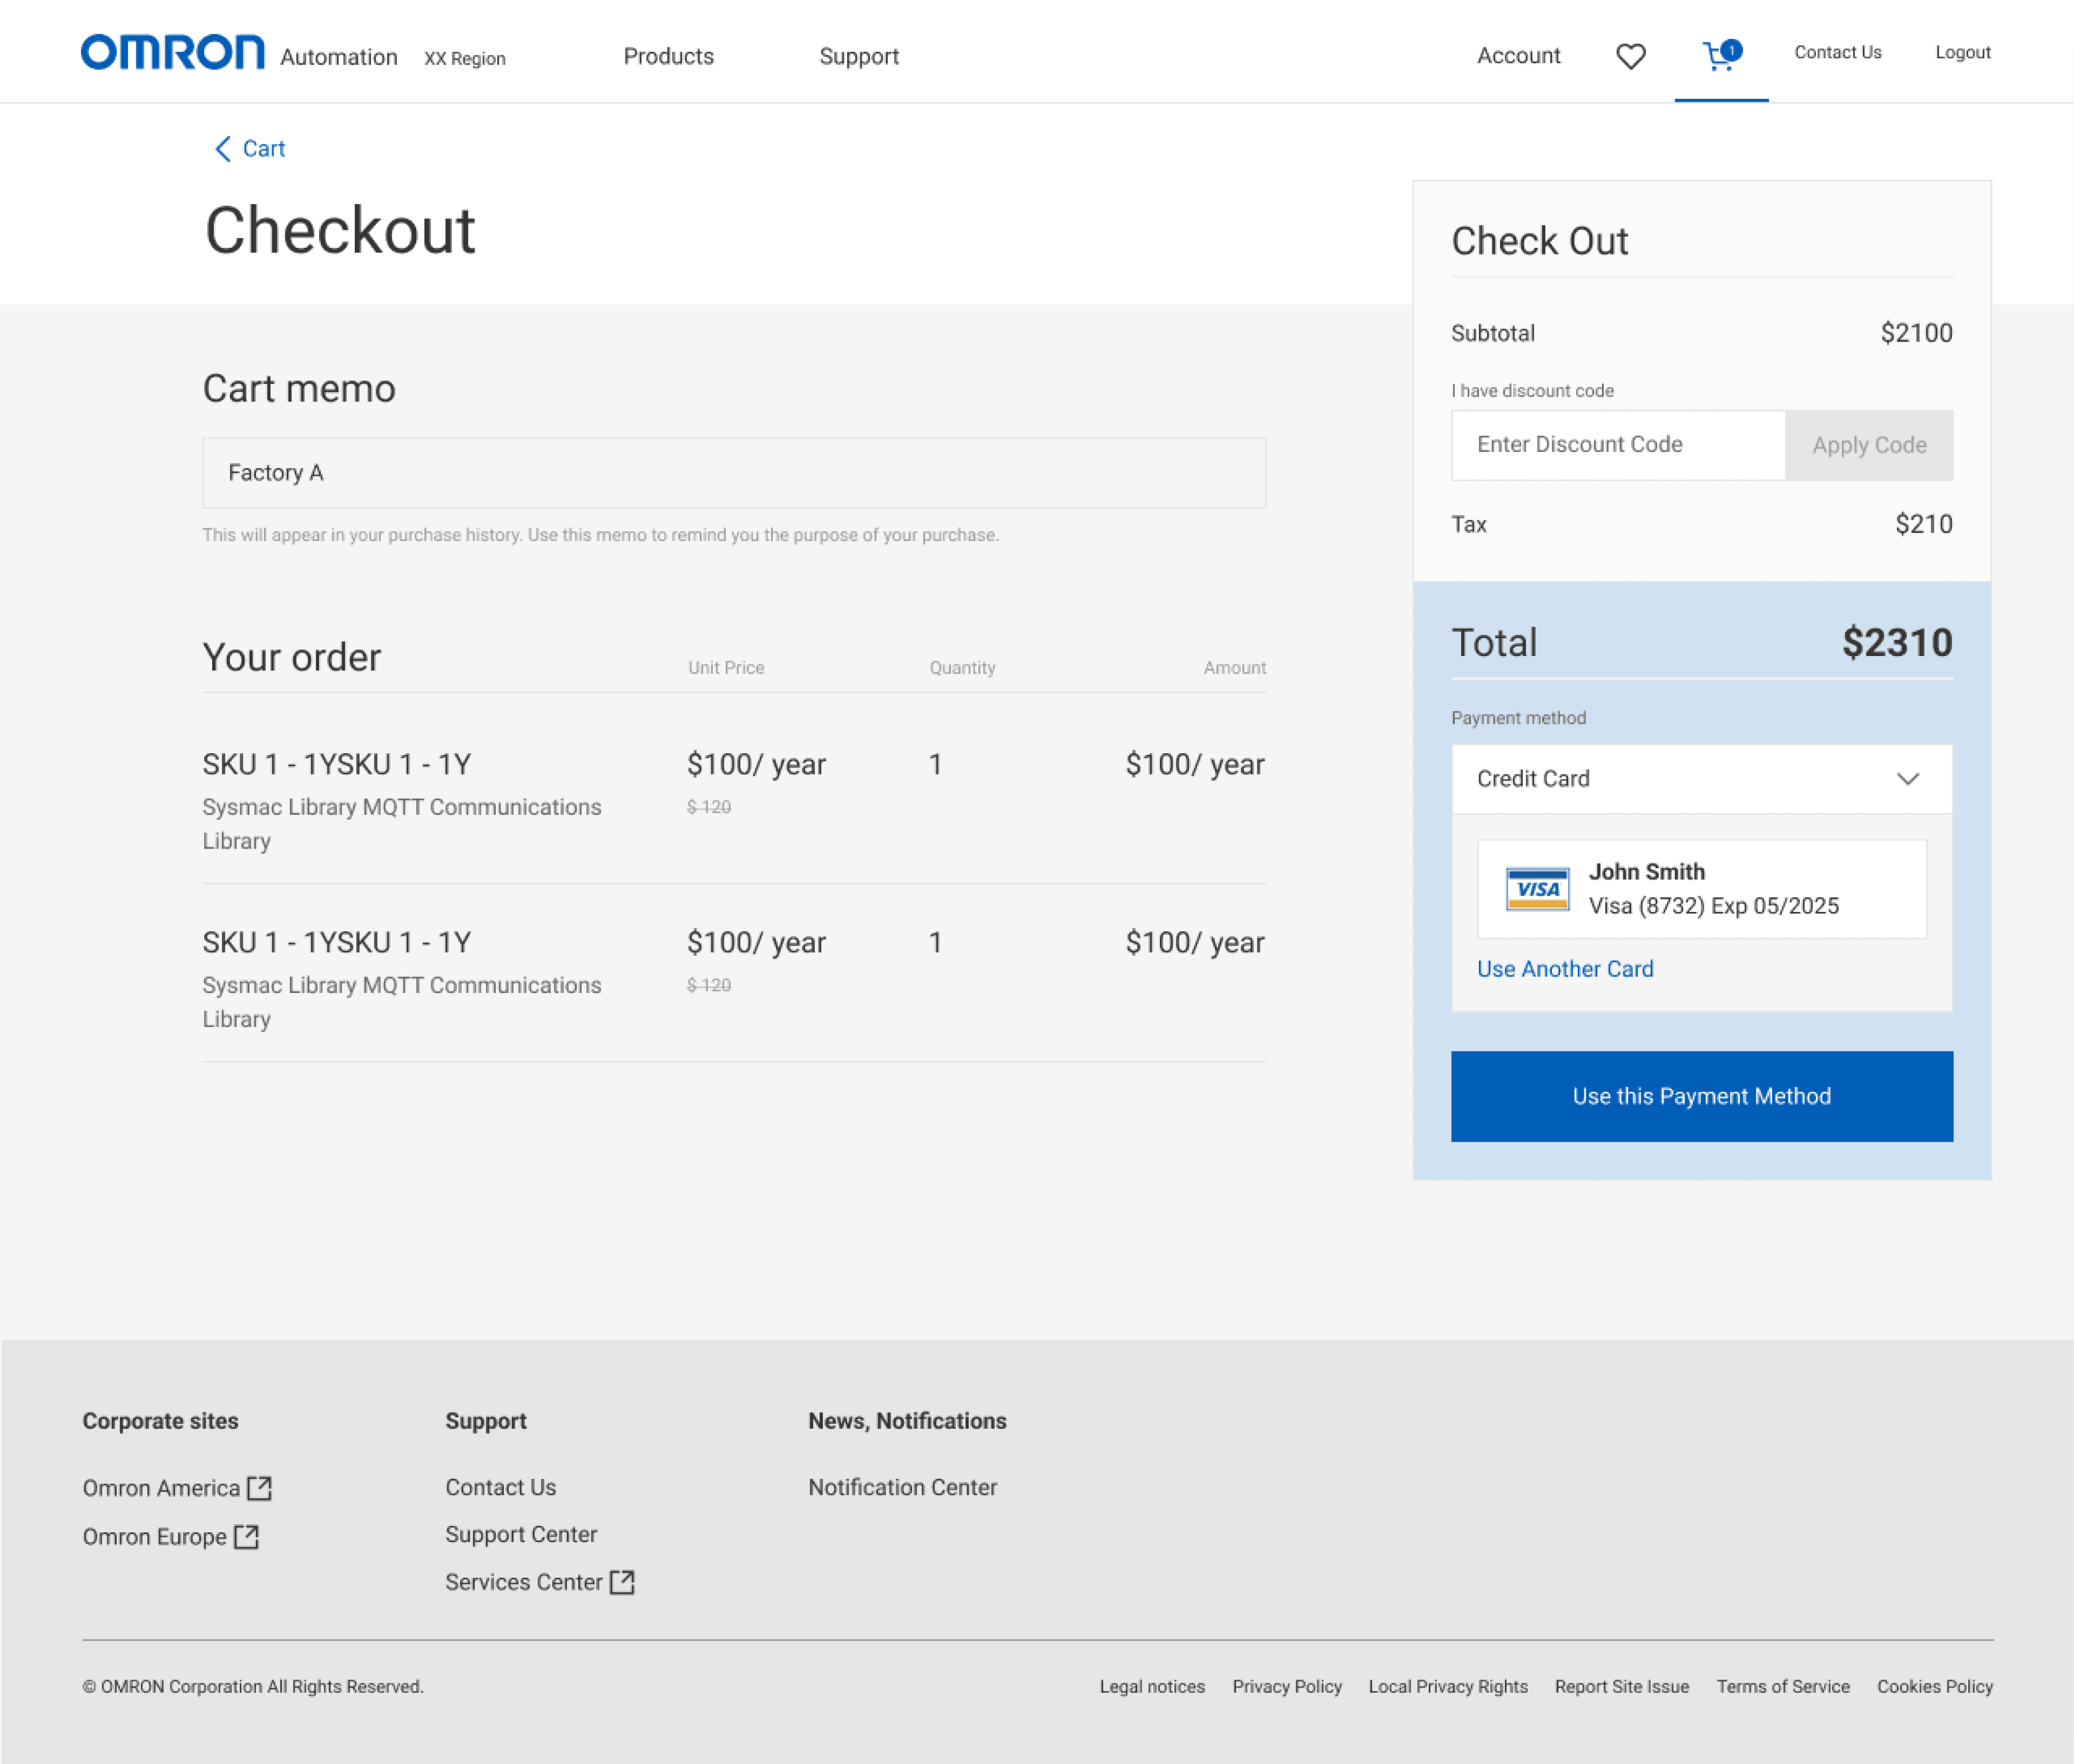Open the shopping cart icon

point(1719,56)
